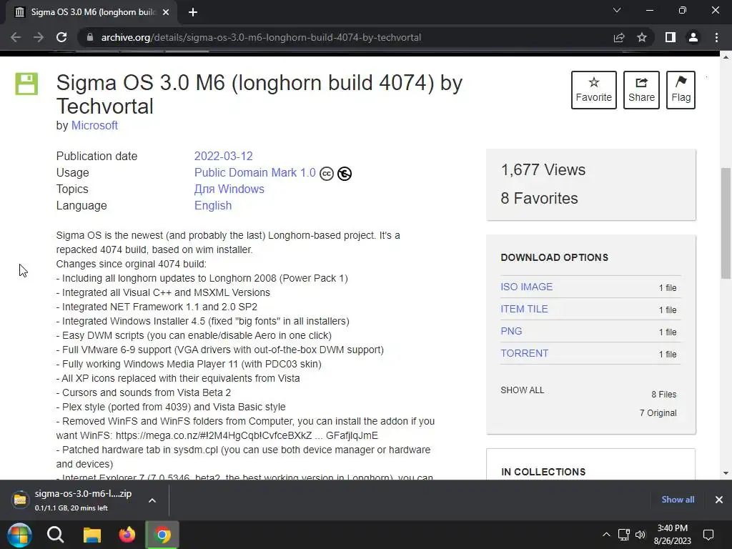Image resolution: width=732 pixels, height=549 pixels.
Task: Click the Share button
Action: point(641,90)
